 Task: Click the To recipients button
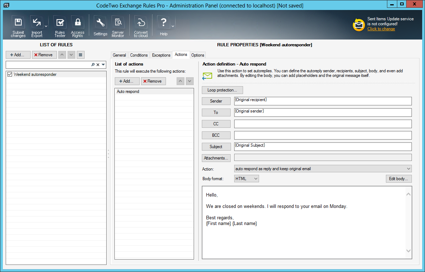coord(216,113)
